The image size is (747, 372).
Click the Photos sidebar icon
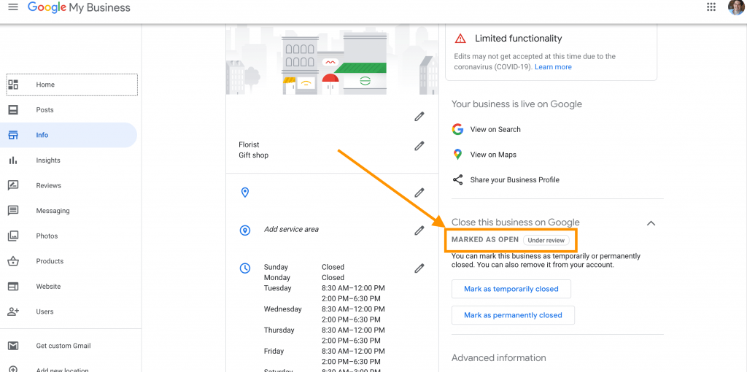click(x=13, y=236)
